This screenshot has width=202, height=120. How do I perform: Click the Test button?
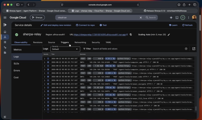(x=103, y=25)
